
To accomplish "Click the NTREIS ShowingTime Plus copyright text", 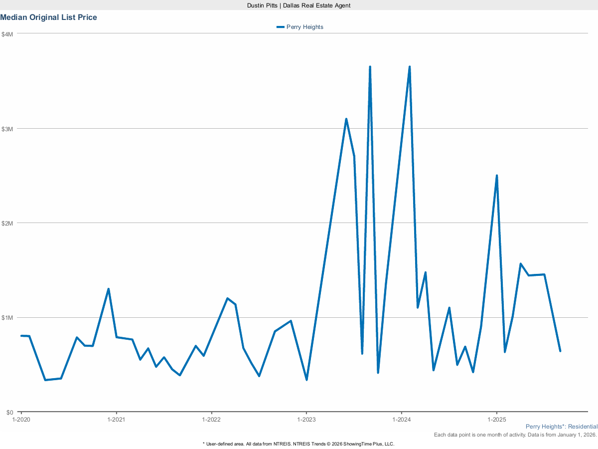I will (299, 444).
